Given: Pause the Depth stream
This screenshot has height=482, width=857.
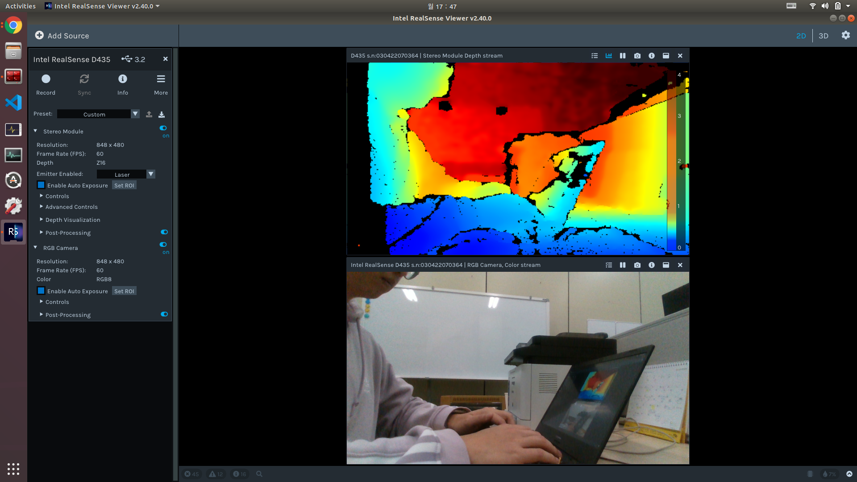Looking at the screenshot, I should coord(623,56).
